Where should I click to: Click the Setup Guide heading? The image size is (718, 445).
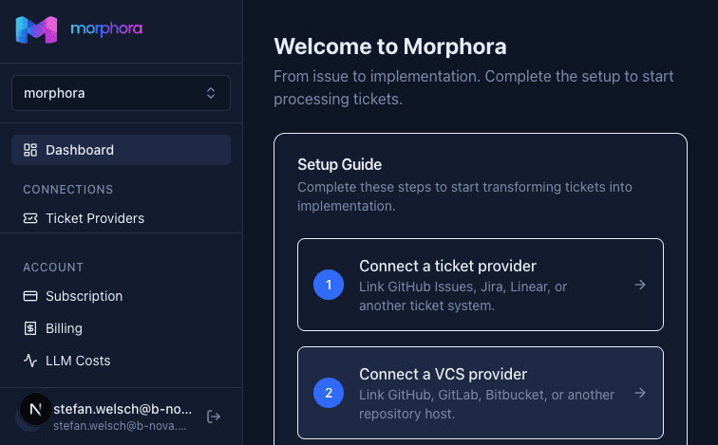click(339, 164)
